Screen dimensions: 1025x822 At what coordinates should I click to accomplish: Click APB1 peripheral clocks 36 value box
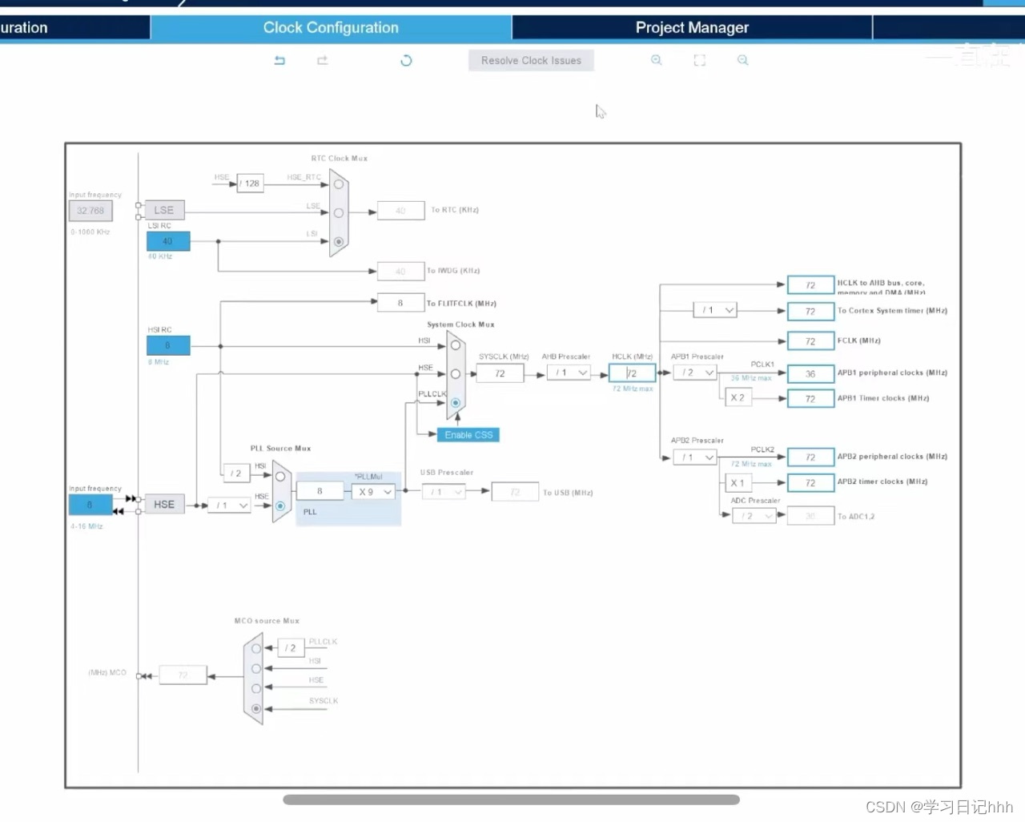pos(810,374)
